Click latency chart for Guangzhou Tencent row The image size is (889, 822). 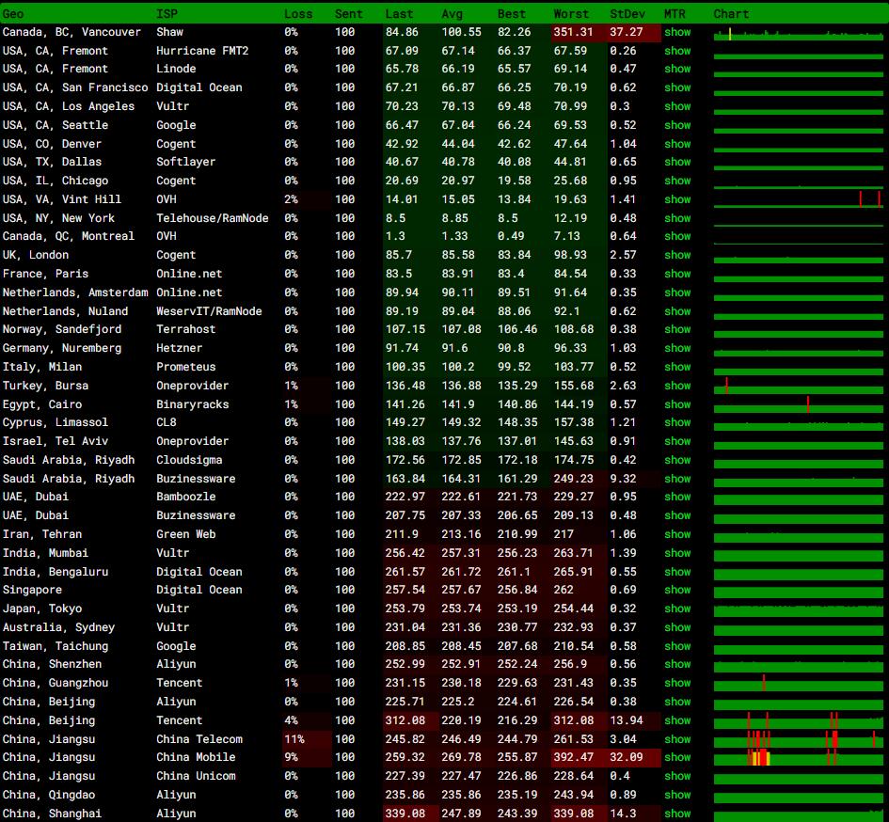(x=799, y=683)
